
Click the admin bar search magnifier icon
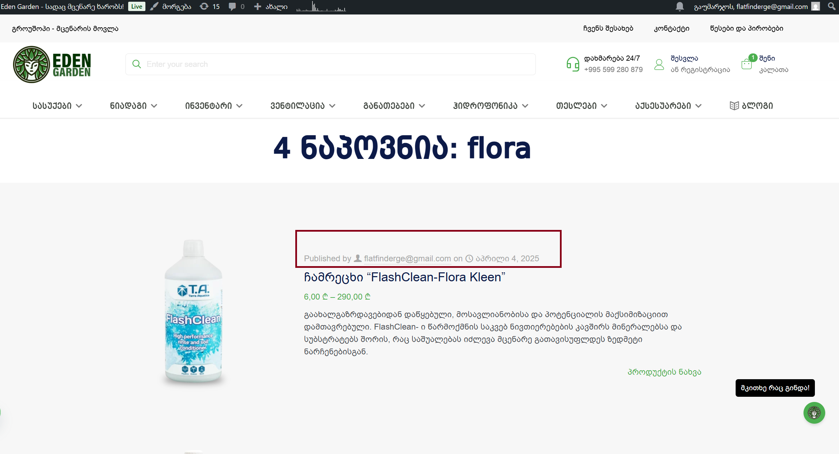[x=831, y=7]
